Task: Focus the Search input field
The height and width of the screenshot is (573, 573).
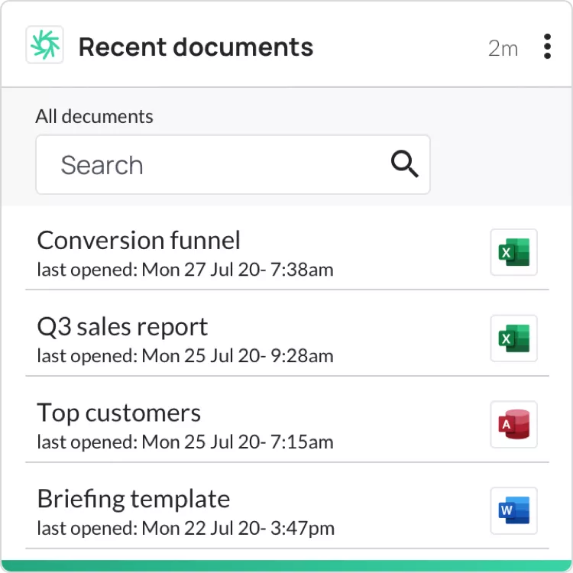Action: point(233,164)
